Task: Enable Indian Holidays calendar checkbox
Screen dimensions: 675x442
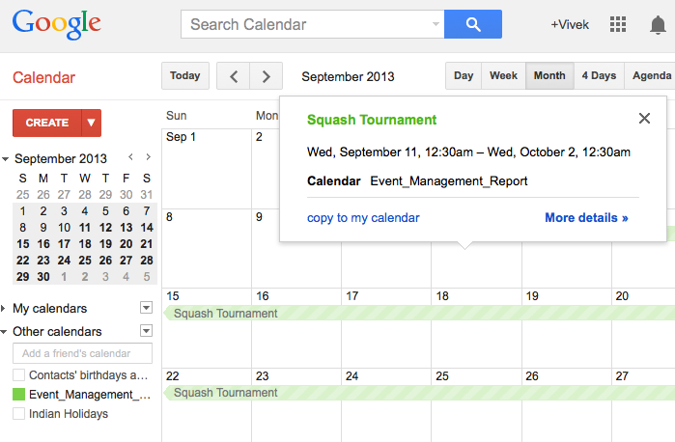Action: click(18, 414)
